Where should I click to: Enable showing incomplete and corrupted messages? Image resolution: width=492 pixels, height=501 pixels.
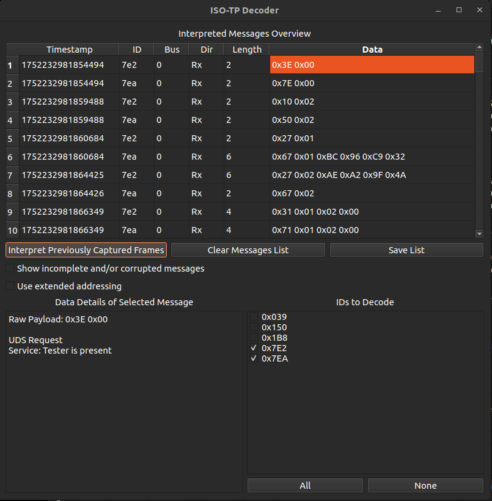[10, 269]
